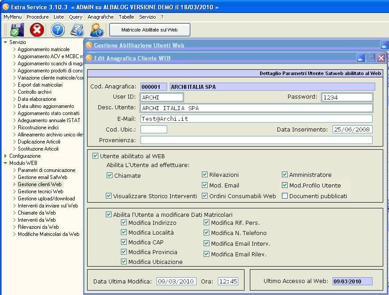Select Export dati matricolari tree item

40,85
